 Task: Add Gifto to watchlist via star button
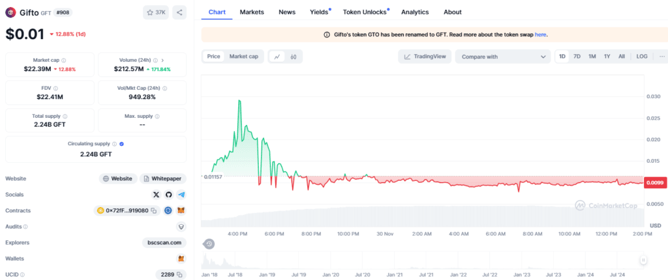[157, 12]
